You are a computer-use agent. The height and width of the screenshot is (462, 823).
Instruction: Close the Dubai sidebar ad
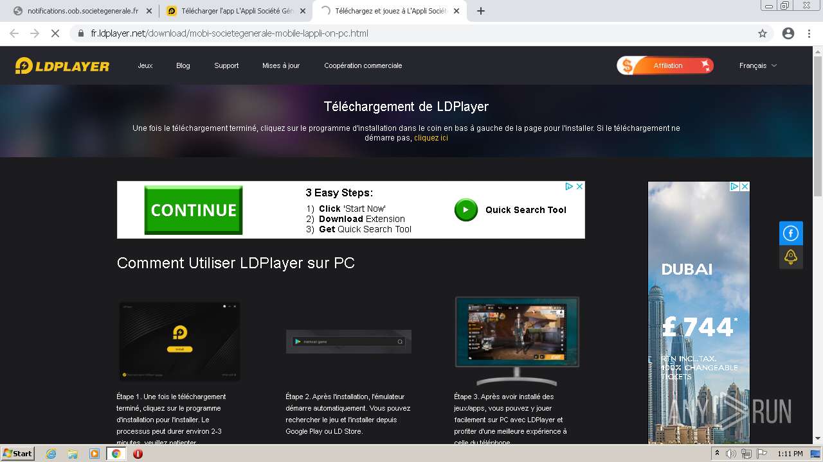(745, 187)
